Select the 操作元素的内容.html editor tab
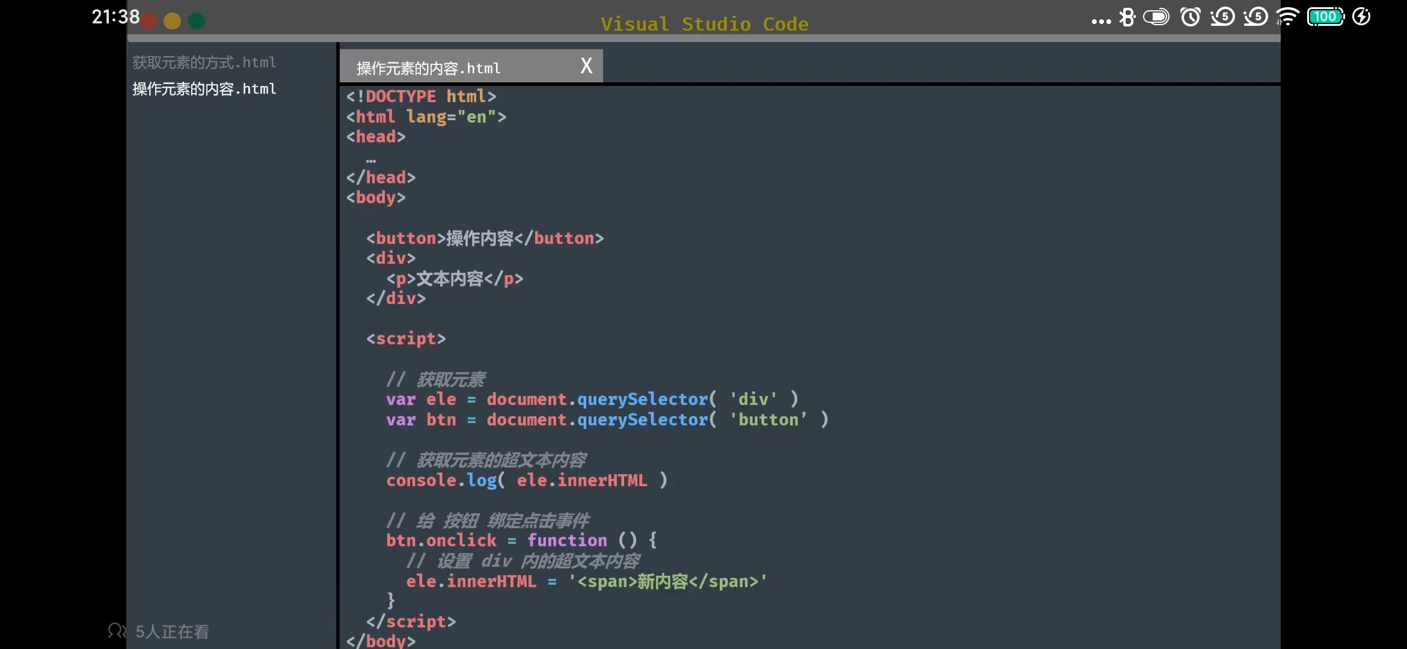 tap(428, 68)
